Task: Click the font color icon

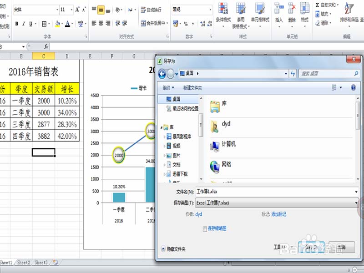Action: [x=67, y=24]
